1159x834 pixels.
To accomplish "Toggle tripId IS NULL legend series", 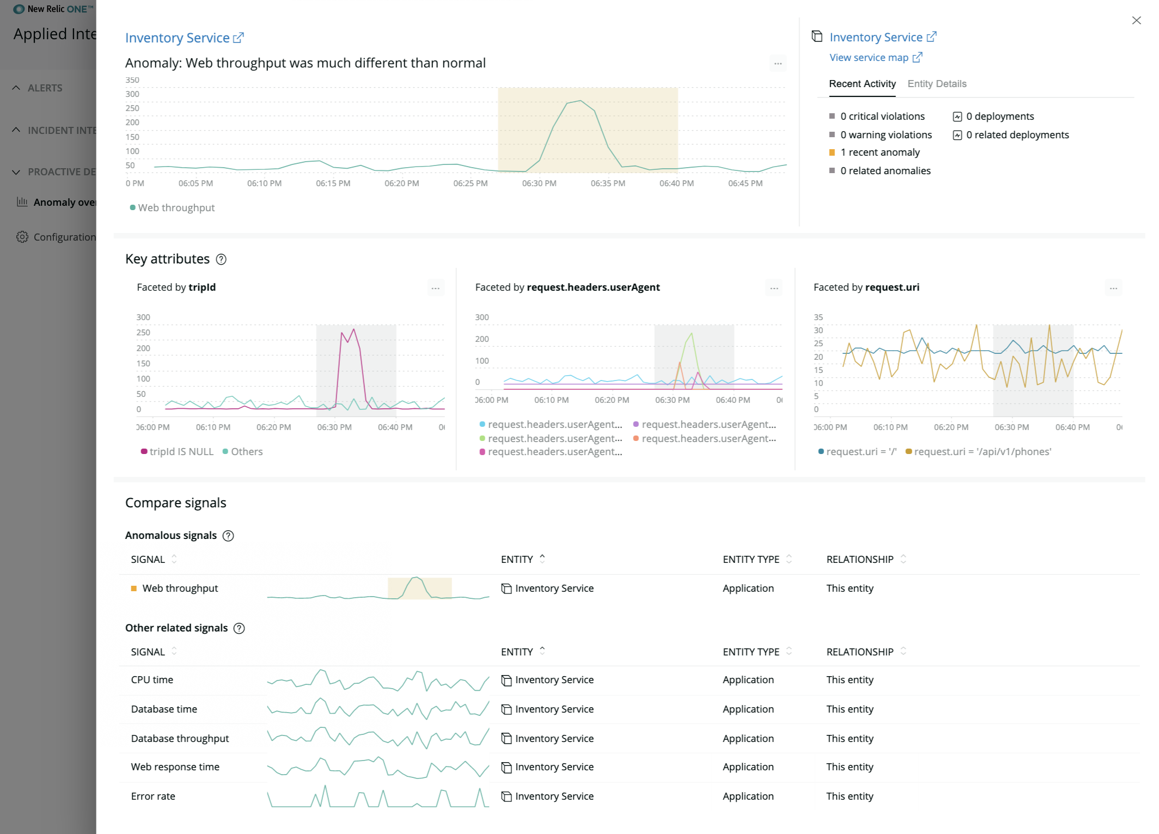I will click(x=178, y=451).
